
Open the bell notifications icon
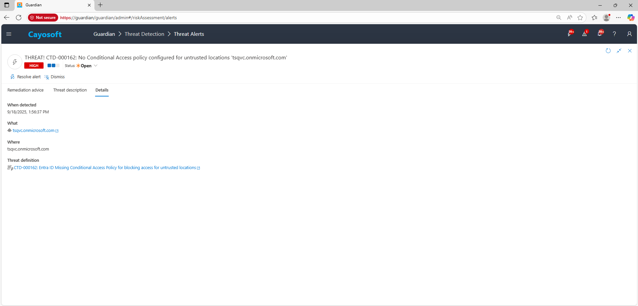(600, 34)
